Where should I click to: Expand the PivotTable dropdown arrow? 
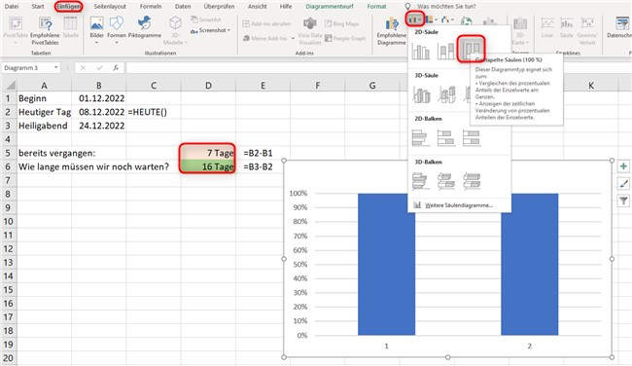point(16,43)
